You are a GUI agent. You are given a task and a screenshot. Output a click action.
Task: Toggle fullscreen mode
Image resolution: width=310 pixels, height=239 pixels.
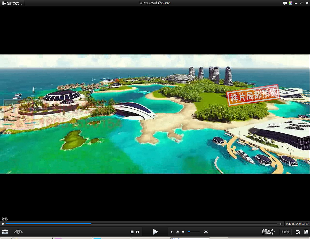coord(206,232)
